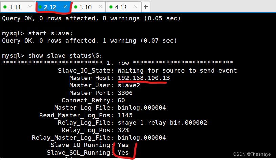Viewport: 276px width, 160px height.
Task: Click the Connect_Retry label
Action: coord(87,100)
